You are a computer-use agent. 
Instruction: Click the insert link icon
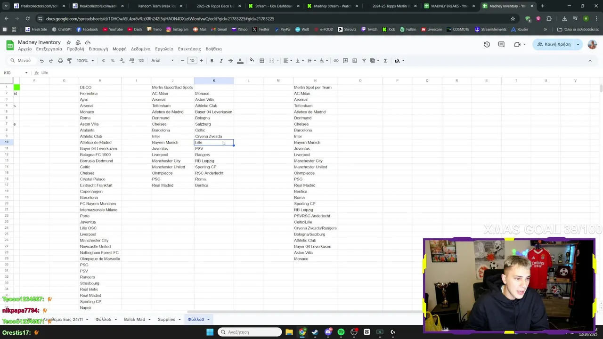click(336, 61)
